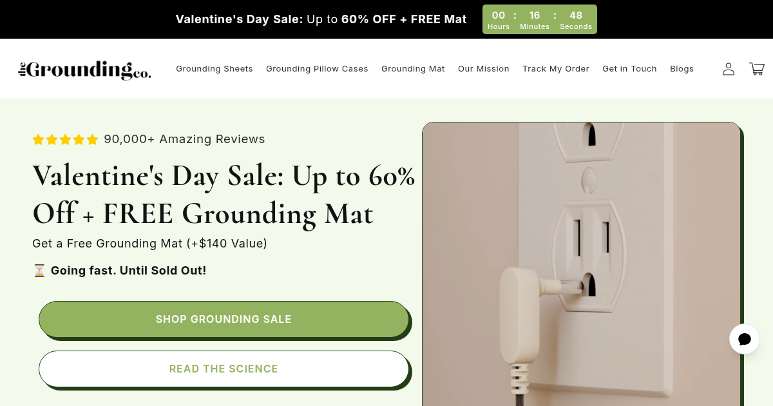Click the 90,000+ Amazing Reviews text
Screen dimensions: 773x406
coord(184,139)
